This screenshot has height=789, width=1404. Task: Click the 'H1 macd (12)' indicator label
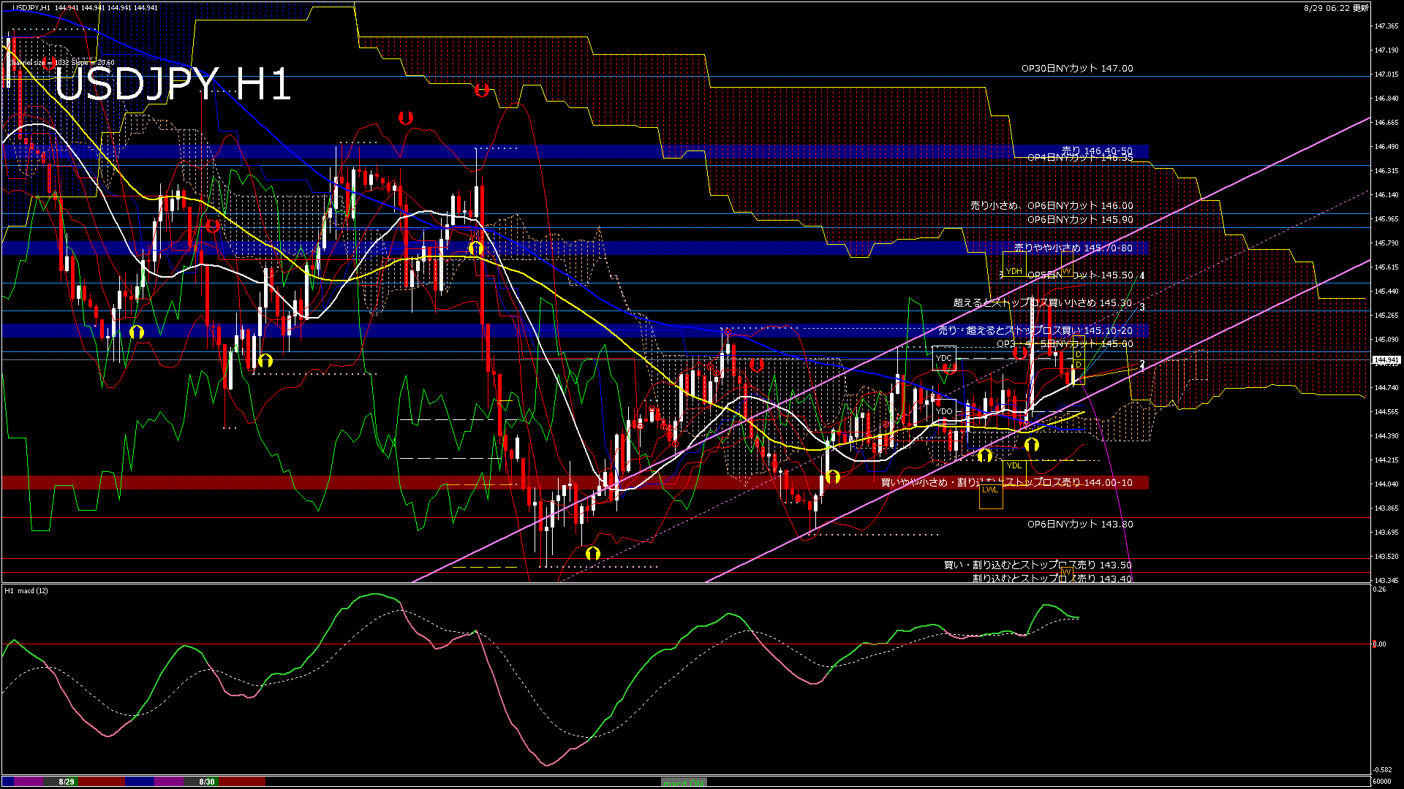coord(26,590)
